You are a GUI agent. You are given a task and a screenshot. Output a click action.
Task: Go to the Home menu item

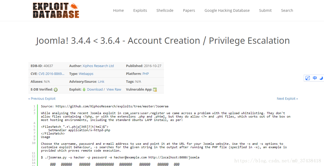tap(119, 10)
